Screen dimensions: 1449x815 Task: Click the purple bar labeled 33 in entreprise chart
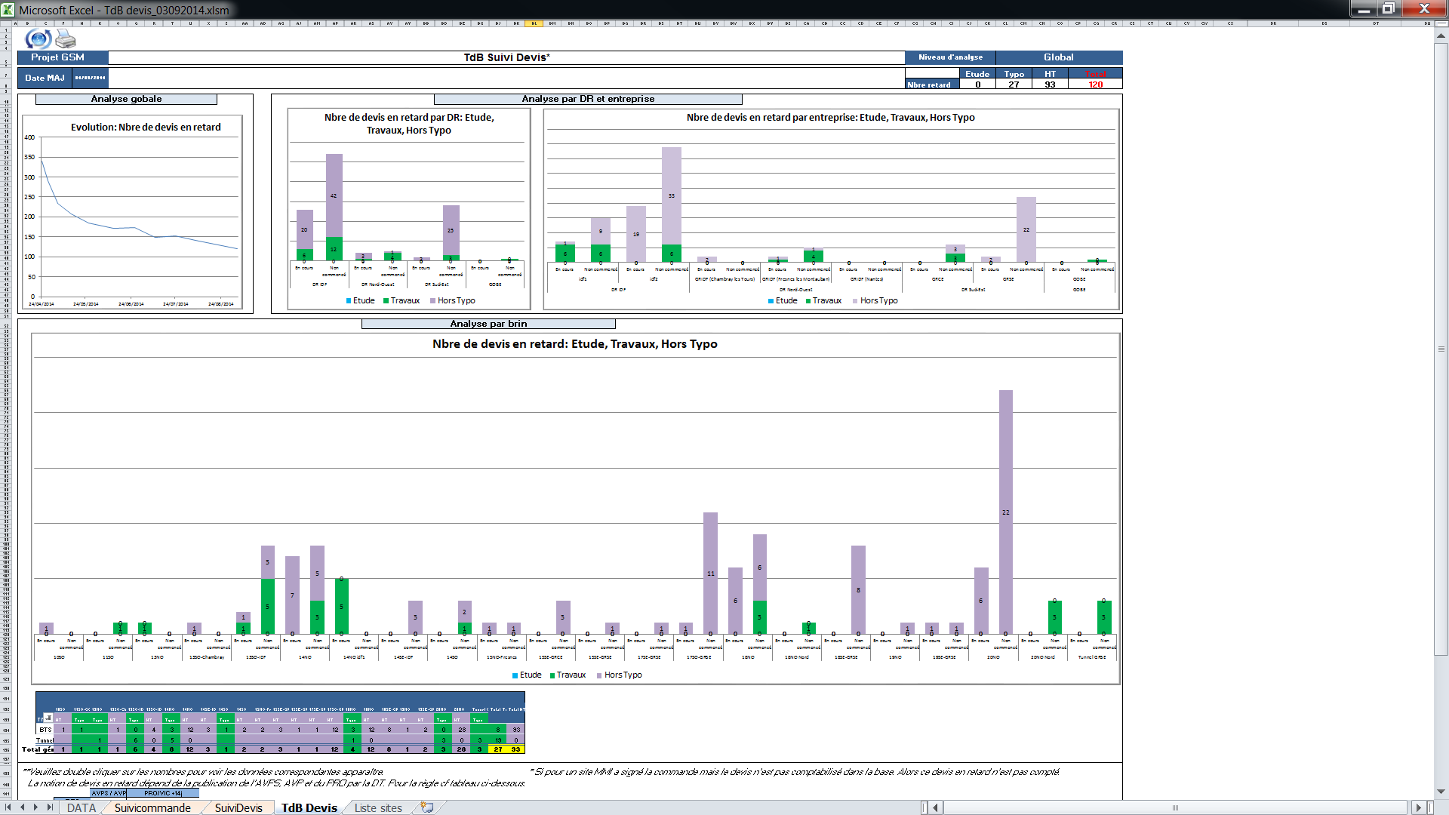[x=671, y=195]
